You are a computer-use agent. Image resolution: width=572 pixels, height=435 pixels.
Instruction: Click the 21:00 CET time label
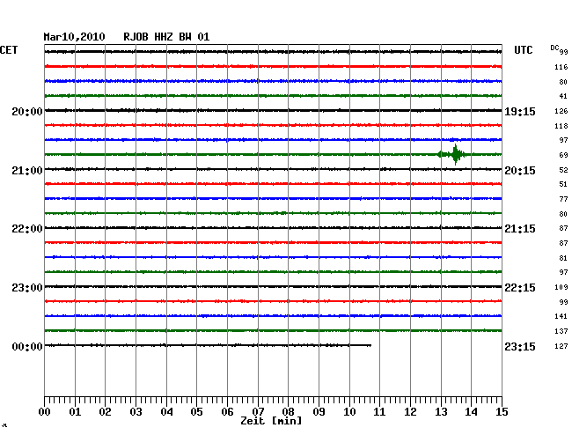27,171
